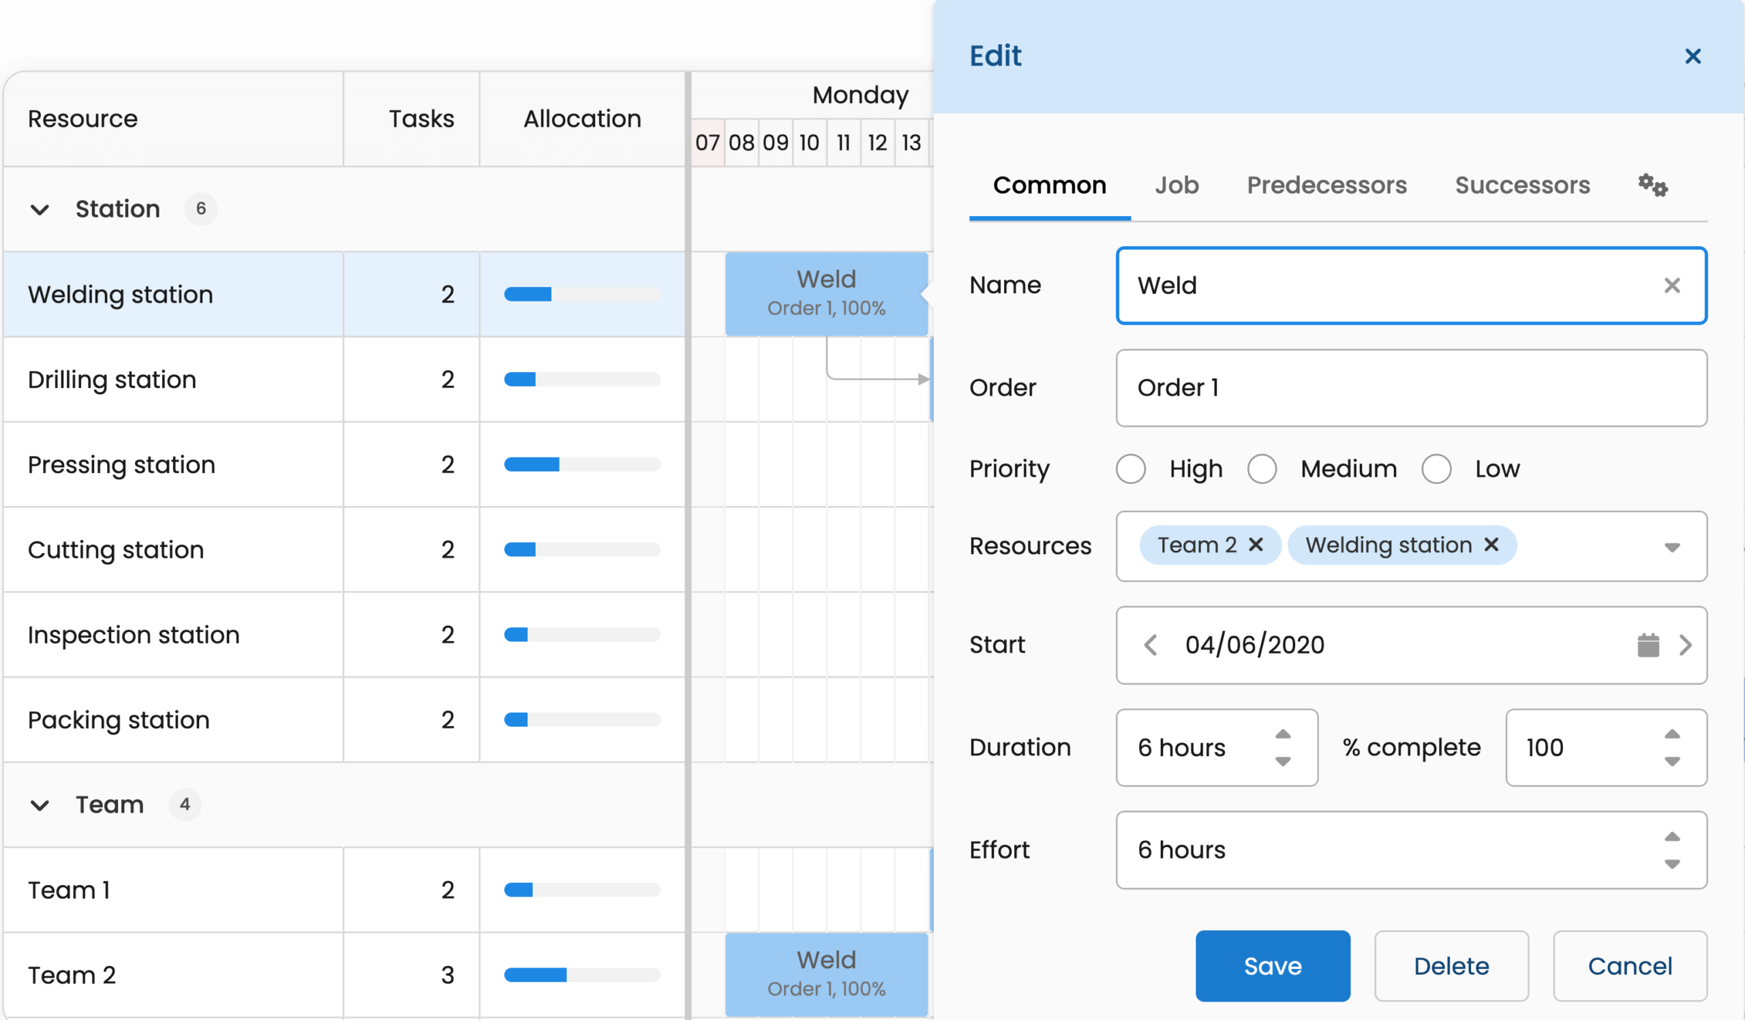Increase the Duration value
The image size is (1745, 1020).
click(x=1282, y=734)
